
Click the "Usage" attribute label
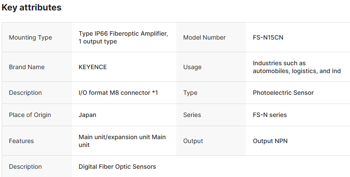pos(192,67)
